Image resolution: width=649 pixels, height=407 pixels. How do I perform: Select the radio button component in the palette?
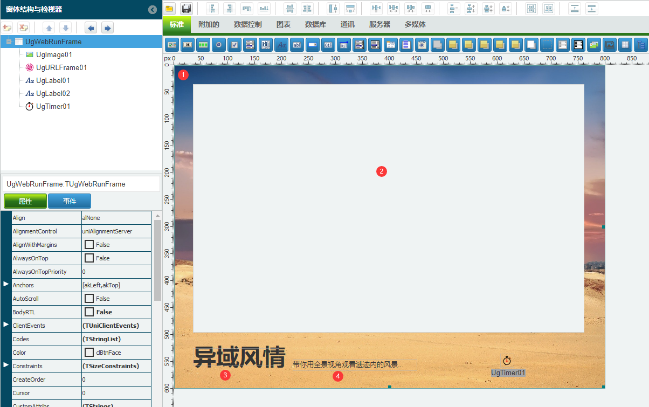219,45
